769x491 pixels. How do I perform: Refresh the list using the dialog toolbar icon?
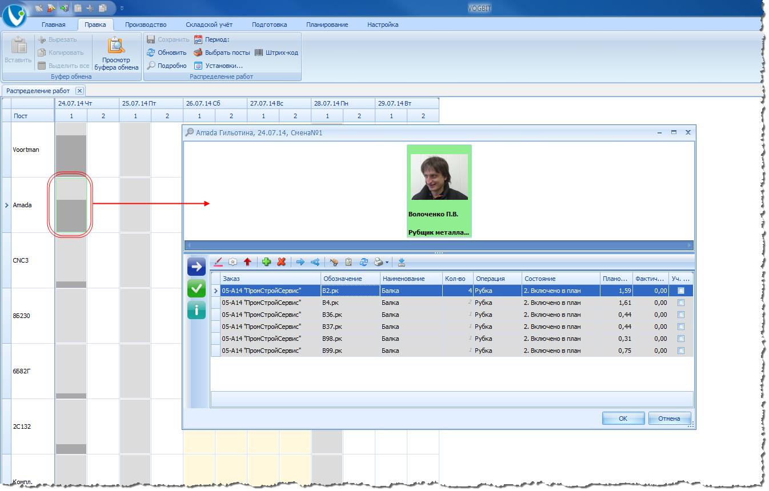pyautogui.click(x=363, y=262)
